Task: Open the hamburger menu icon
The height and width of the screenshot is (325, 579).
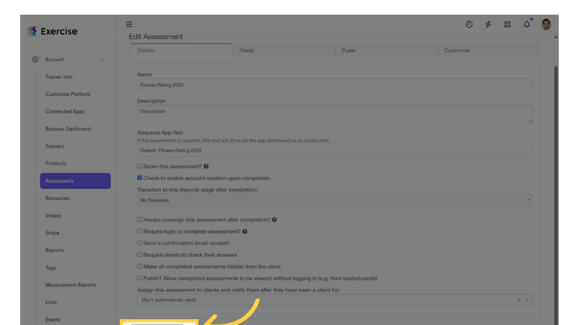Action: point(129,24)
